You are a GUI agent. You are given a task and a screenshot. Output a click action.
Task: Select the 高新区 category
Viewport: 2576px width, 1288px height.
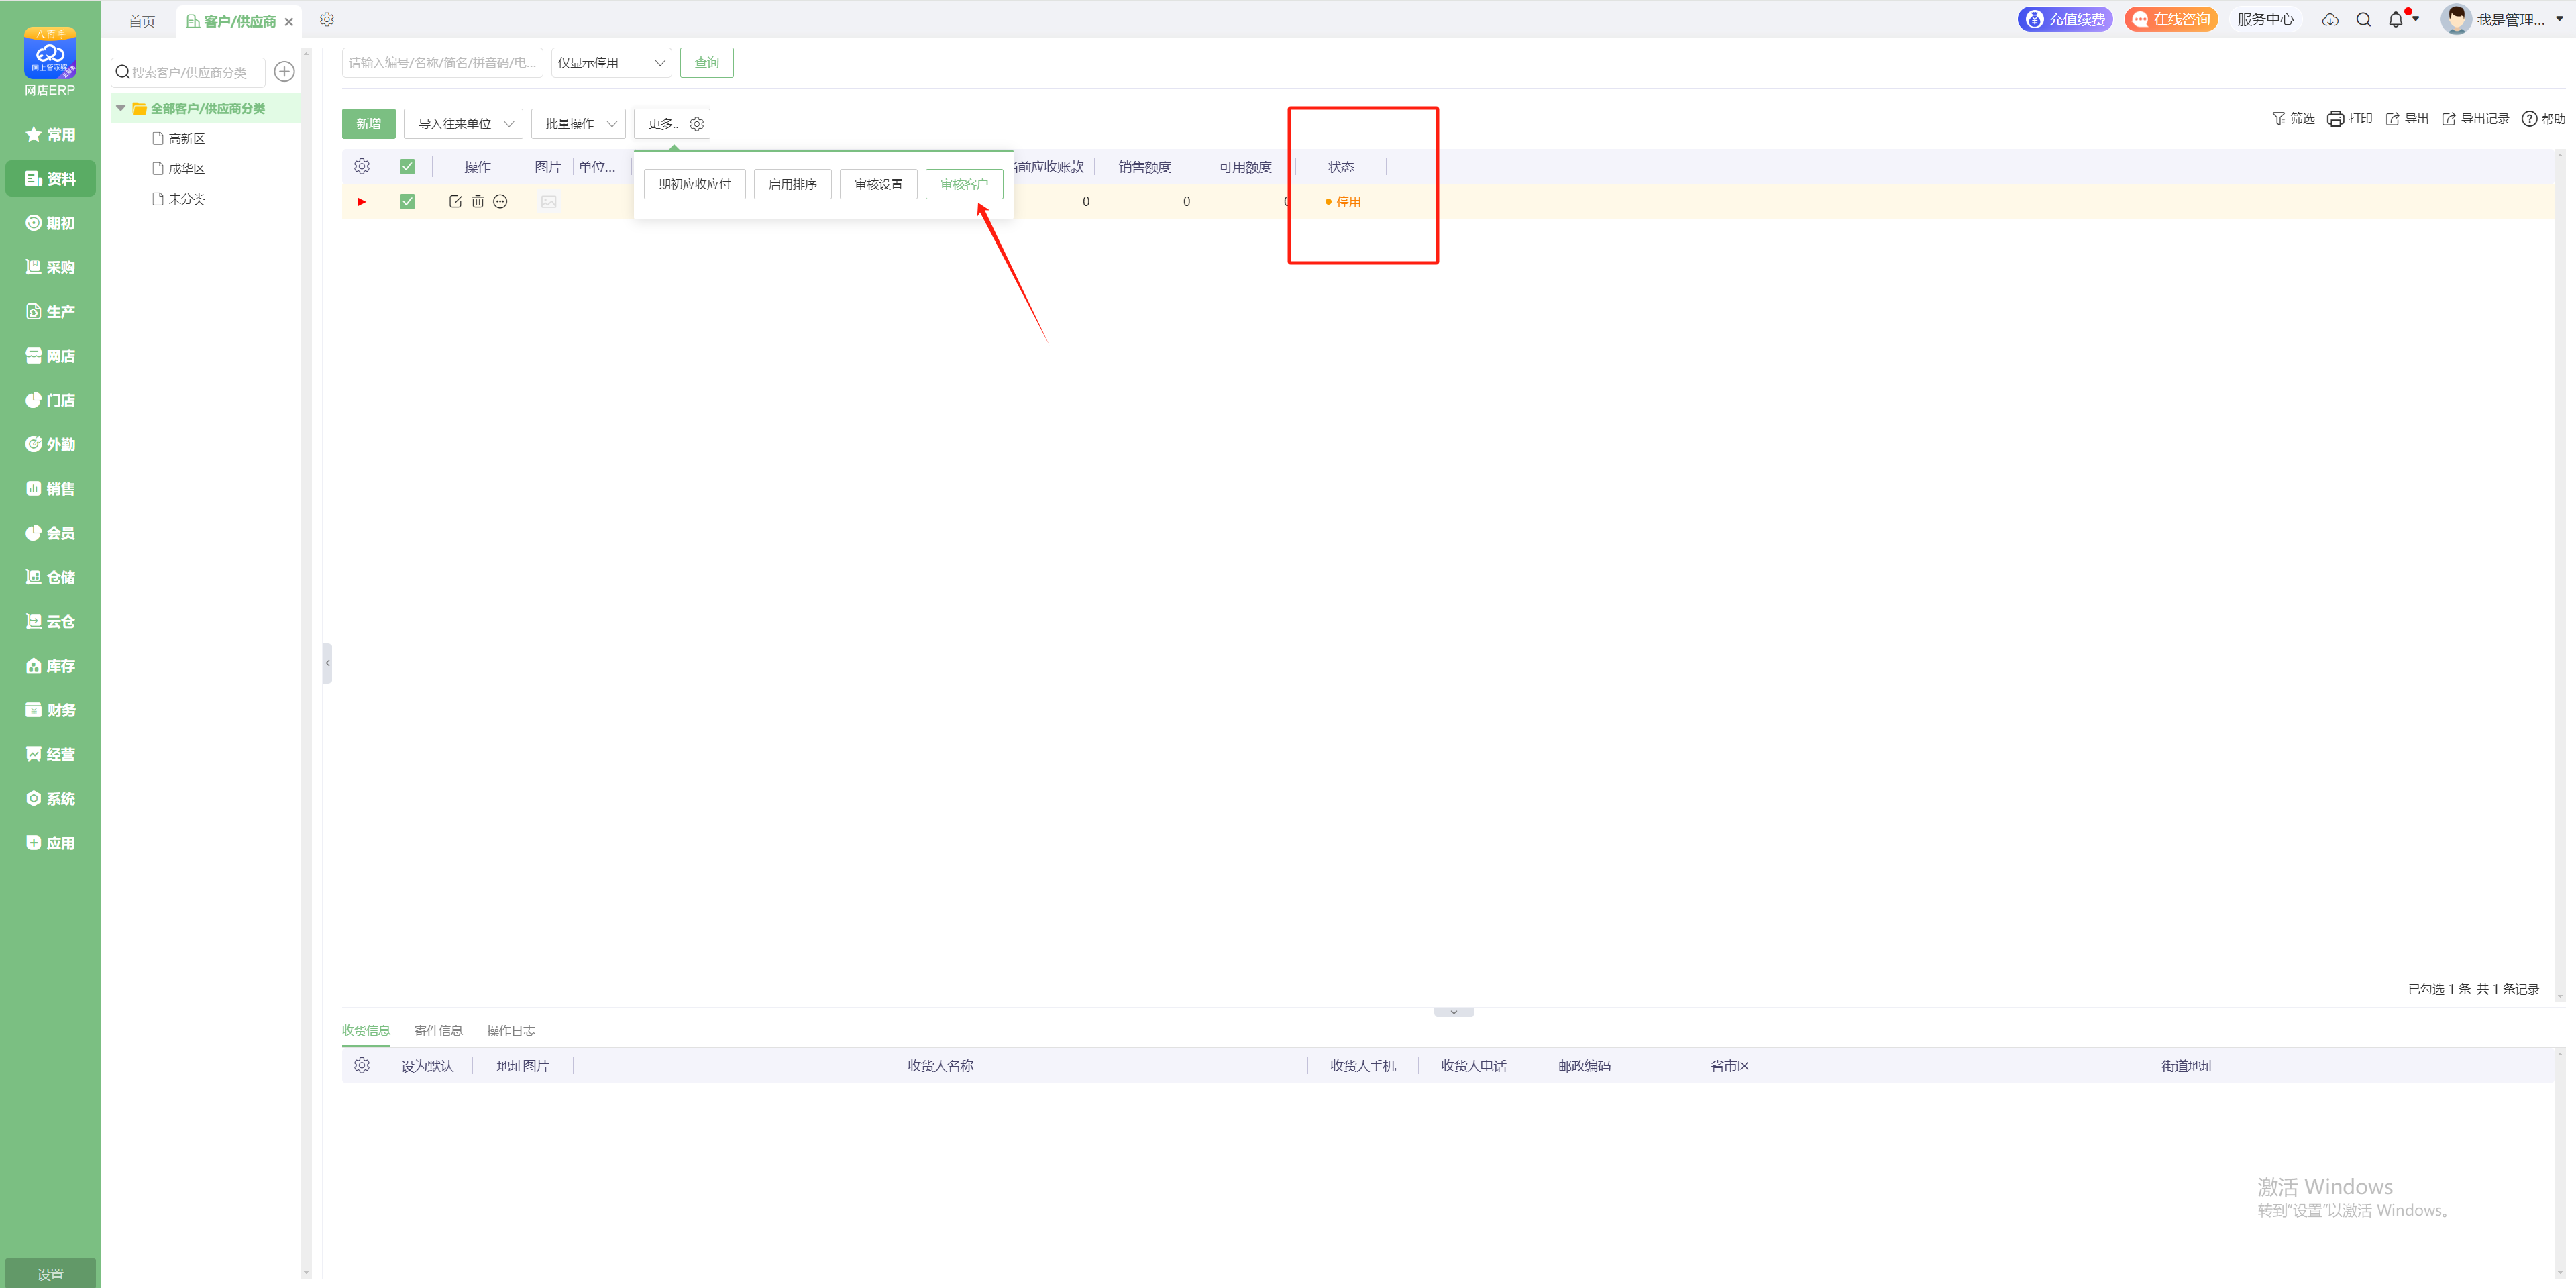[x=186, y=139]
